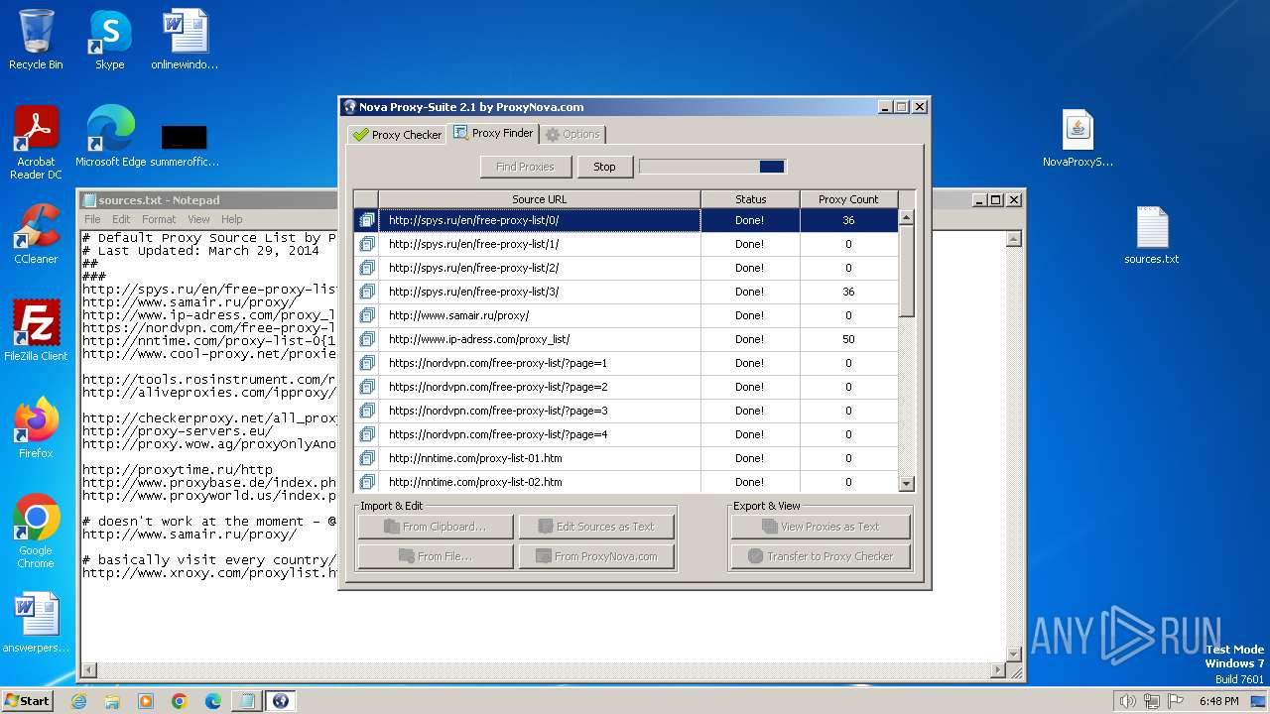Click row icon for nordvpn.com ?page=1
1270x714 pixels.
366,363
